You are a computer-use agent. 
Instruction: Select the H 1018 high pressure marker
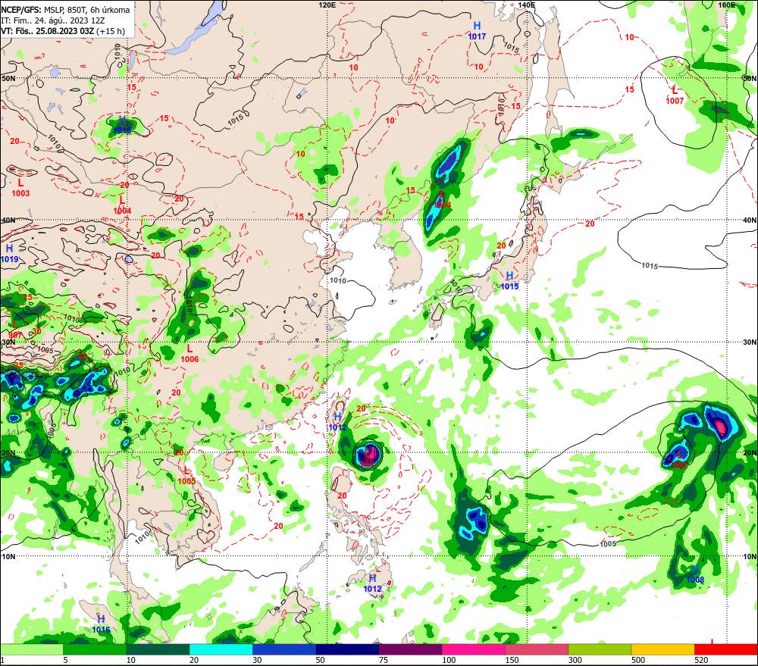pos(122,124)
